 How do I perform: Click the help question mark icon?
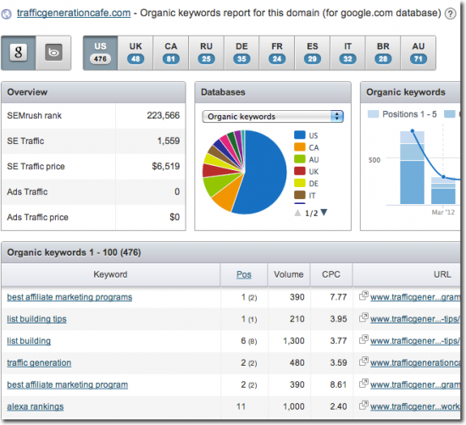click(x=450, y=14)
